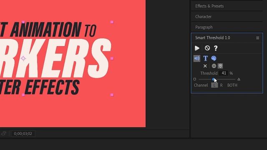267x150 pixels.
Task: Click the ANIMATION text in the composition
Action: (46, 30)
